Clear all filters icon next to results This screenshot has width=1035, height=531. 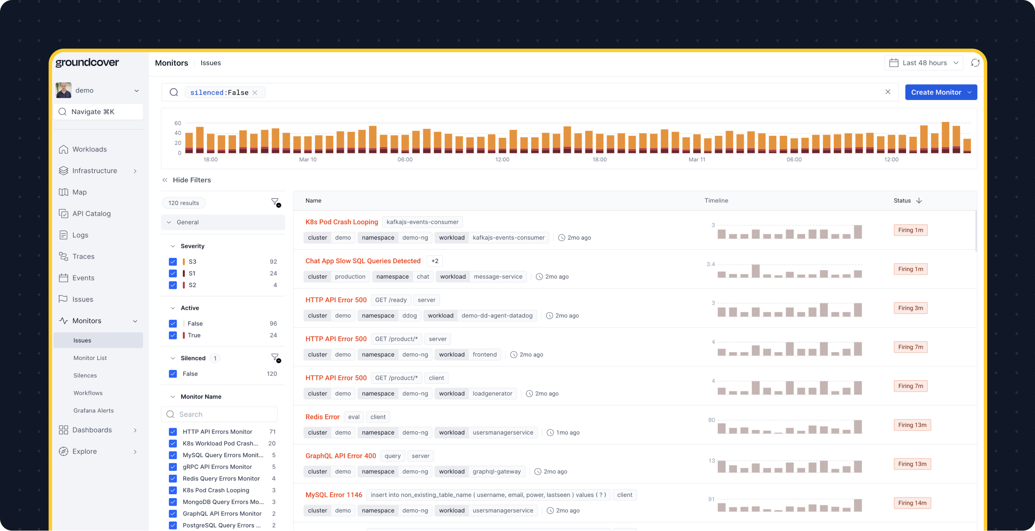[276, 202]
